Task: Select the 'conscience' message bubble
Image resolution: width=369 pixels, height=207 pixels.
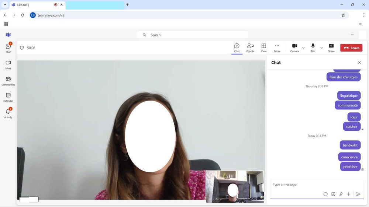Action: (349, 157)
